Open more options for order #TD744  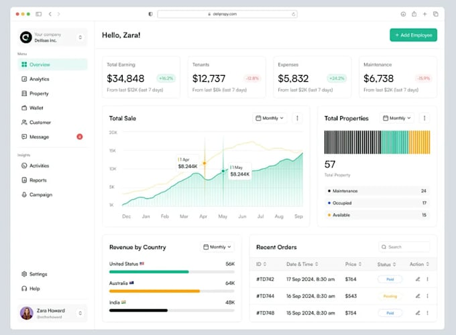427,295
